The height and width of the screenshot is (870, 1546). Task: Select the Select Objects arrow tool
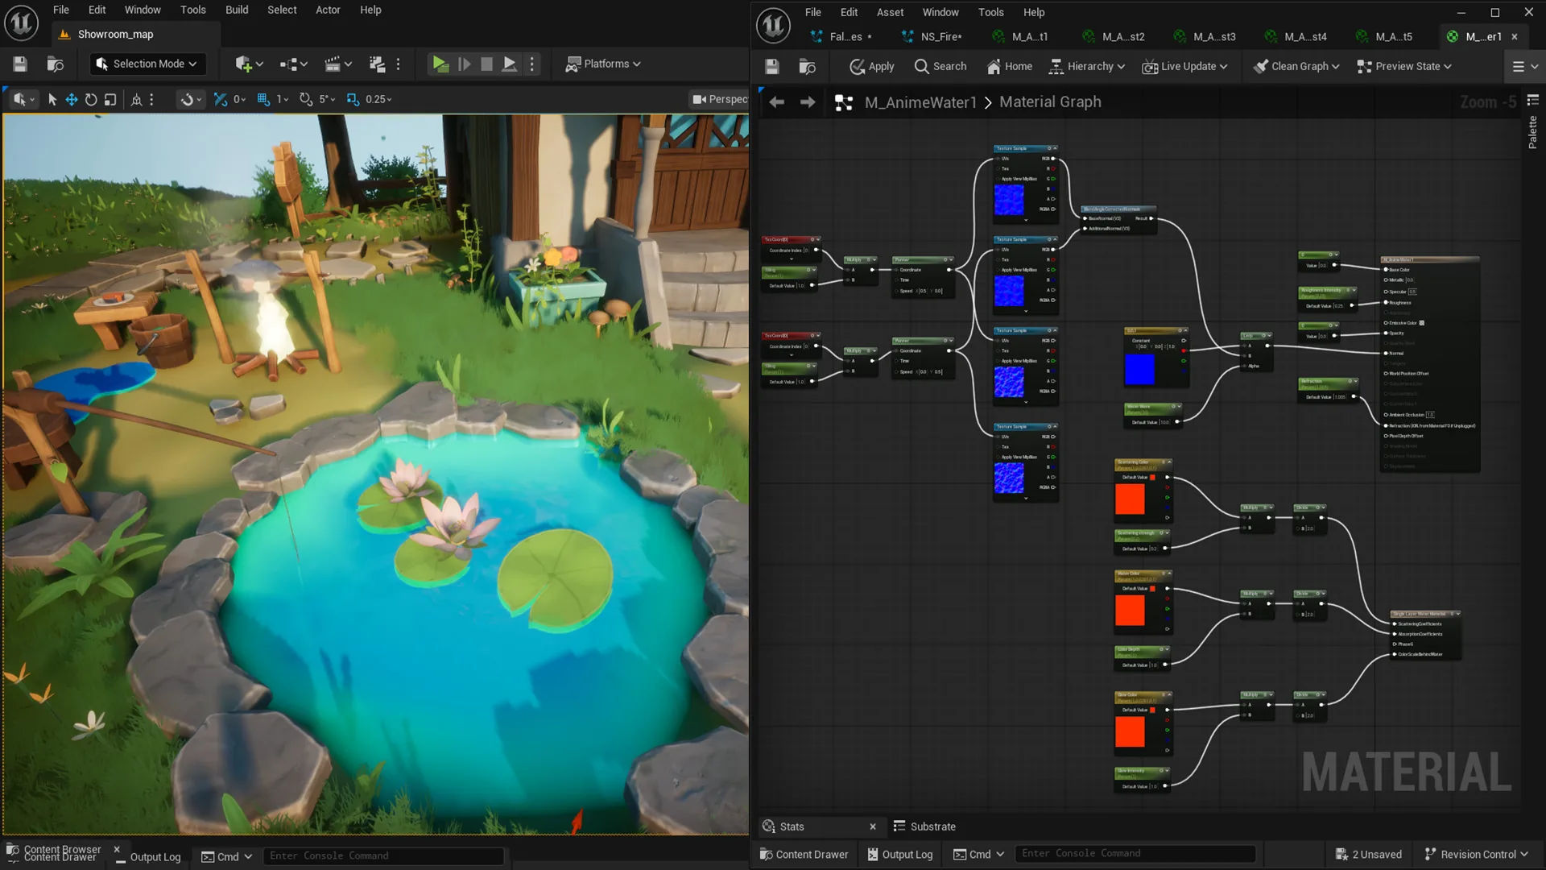coord(52,99)
